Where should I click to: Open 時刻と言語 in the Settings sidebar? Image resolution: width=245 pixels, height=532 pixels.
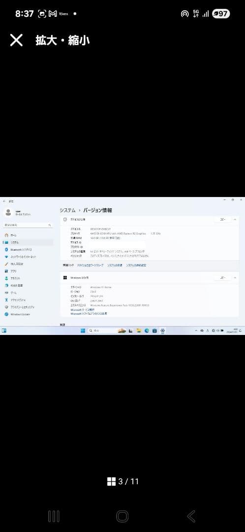click(28, 285)
